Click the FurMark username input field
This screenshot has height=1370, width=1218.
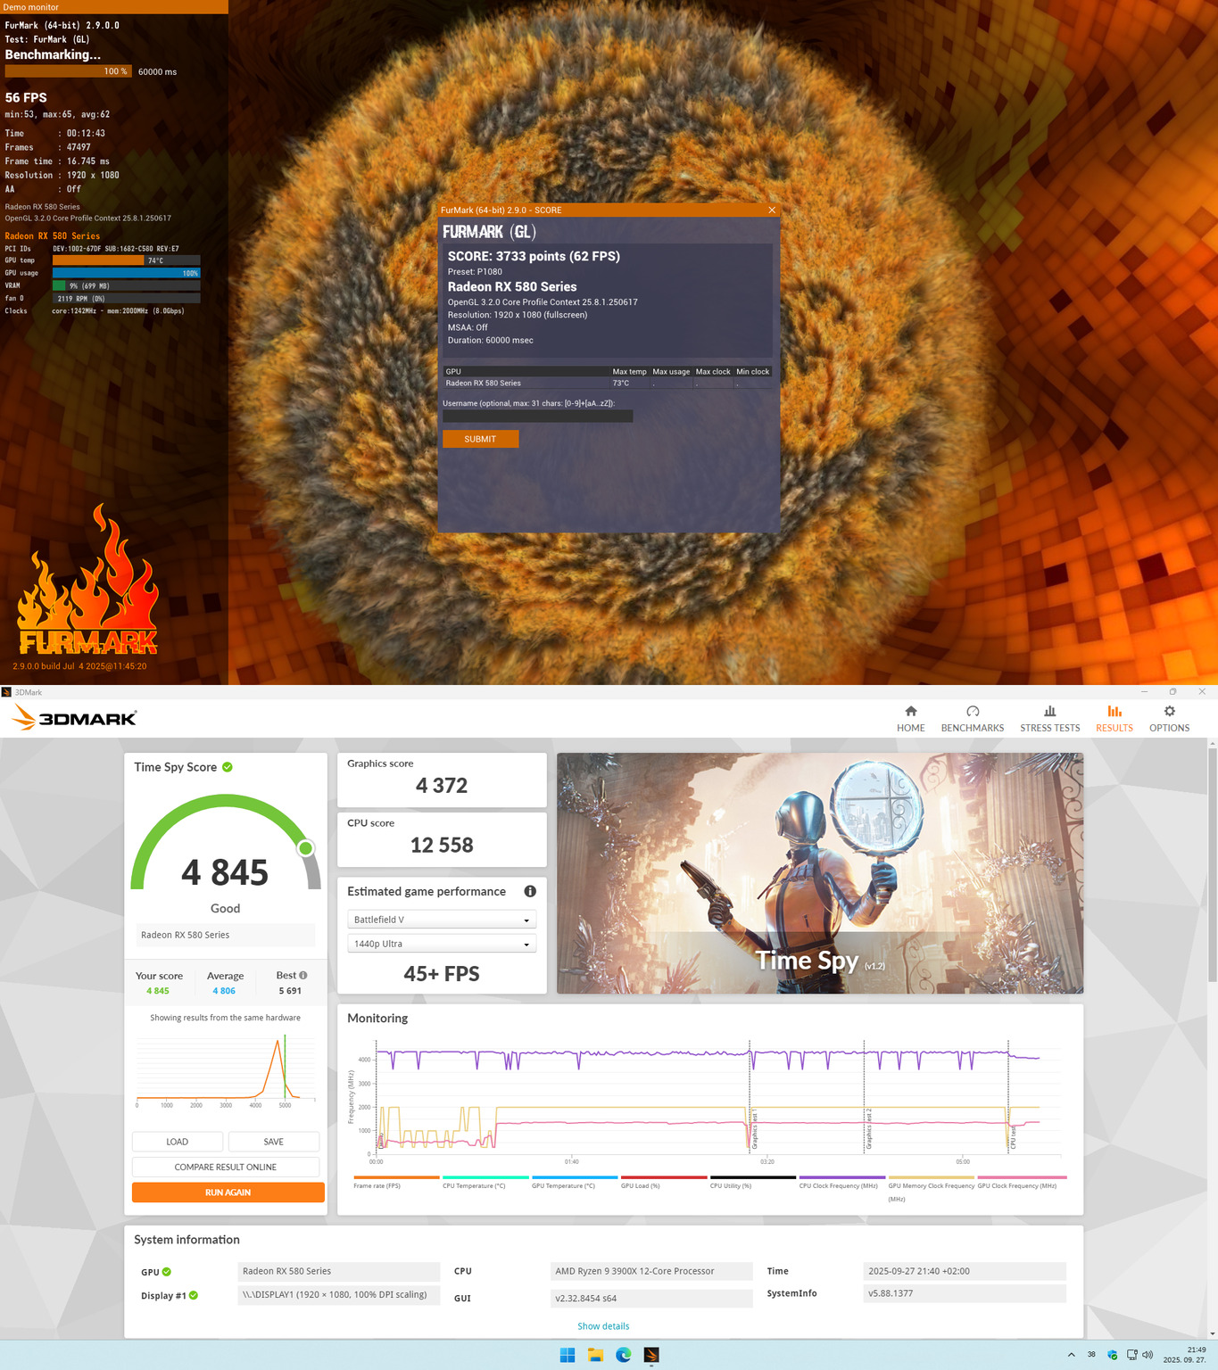(537, 416)
